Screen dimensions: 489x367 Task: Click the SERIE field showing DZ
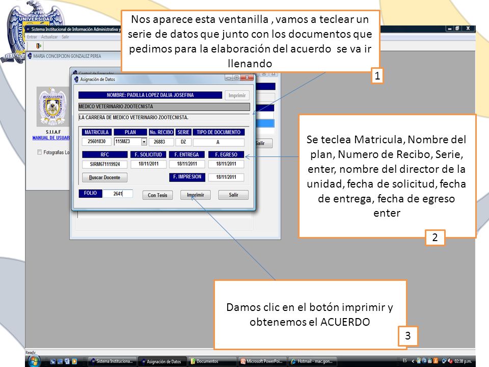pyautogui.click(x=183, y=142)
